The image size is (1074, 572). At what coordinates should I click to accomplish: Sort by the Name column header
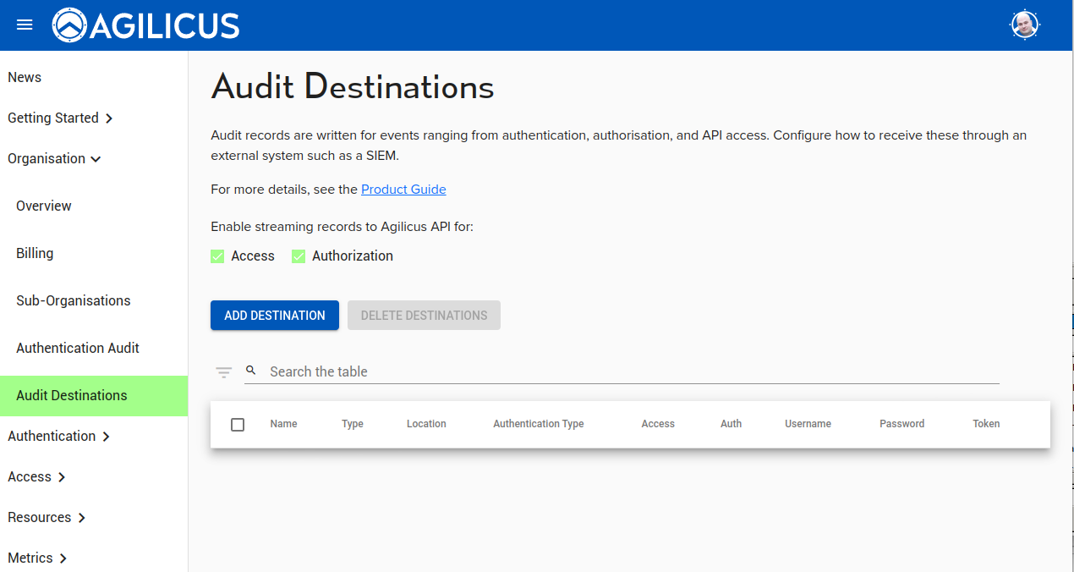point(283,424)
